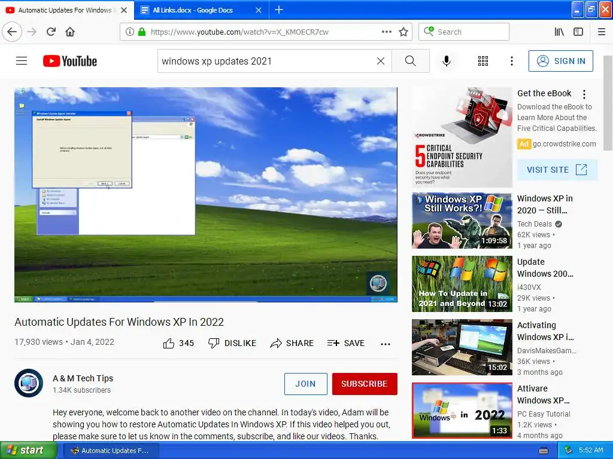This screenshot has height=459, width=613.
Task: Click the video player to pause
Action: pos(206,194)
